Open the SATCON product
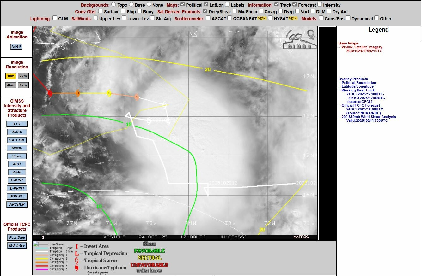Viewport: 422px width, 276px height. (x=17, y=140)
